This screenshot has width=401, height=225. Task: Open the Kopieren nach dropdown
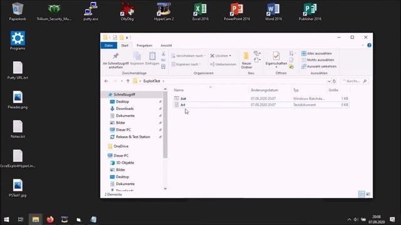tap(186, 64)
